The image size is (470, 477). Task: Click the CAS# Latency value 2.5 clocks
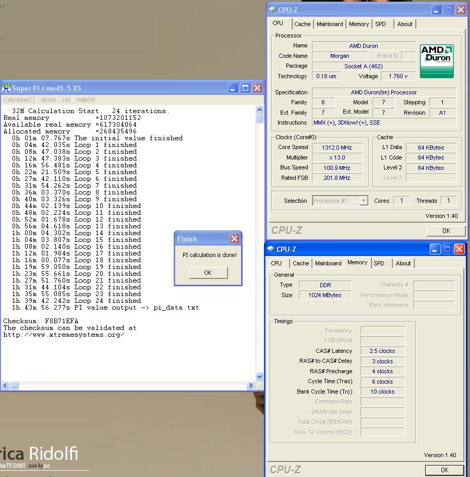pyautogui.click(x=382, y=351)
